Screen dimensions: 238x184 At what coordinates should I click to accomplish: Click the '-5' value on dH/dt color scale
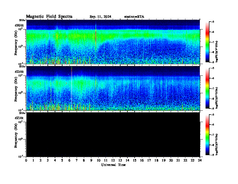pos(213,22)
